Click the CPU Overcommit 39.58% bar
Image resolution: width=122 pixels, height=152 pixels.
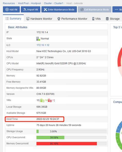(x=72, y=138)
